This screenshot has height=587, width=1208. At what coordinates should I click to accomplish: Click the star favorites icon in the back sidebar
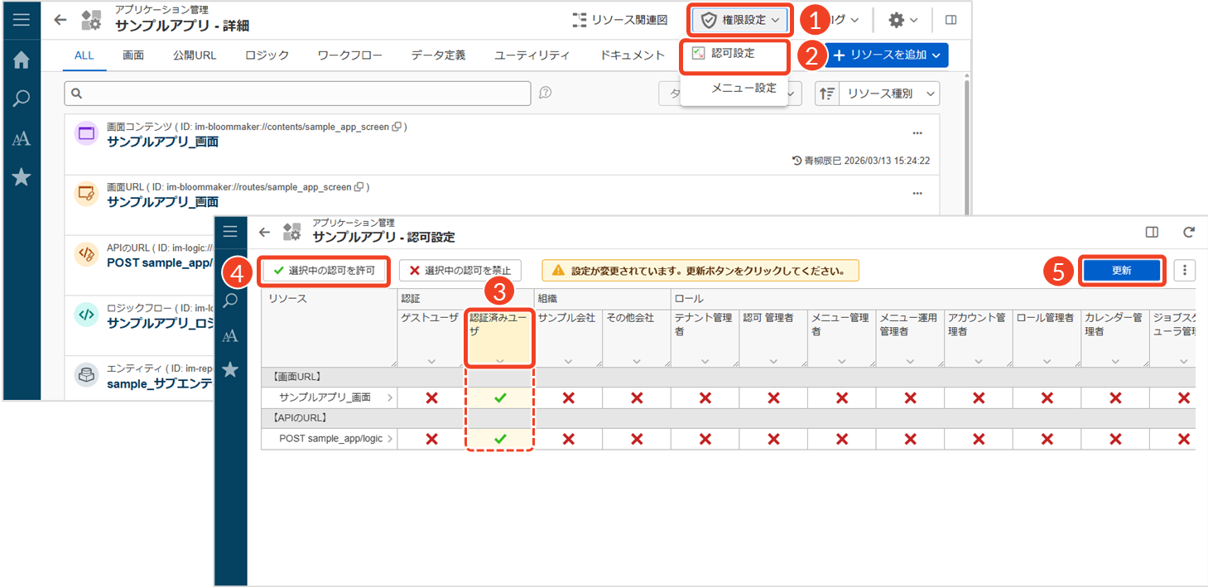click(x=21, y=177)
